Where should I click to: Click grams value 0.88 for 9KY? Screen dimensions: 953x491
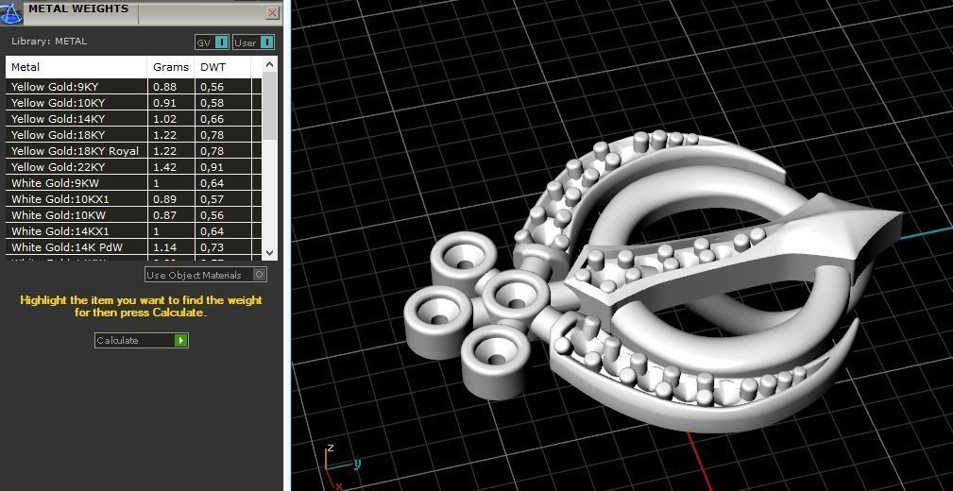[164, 87]
